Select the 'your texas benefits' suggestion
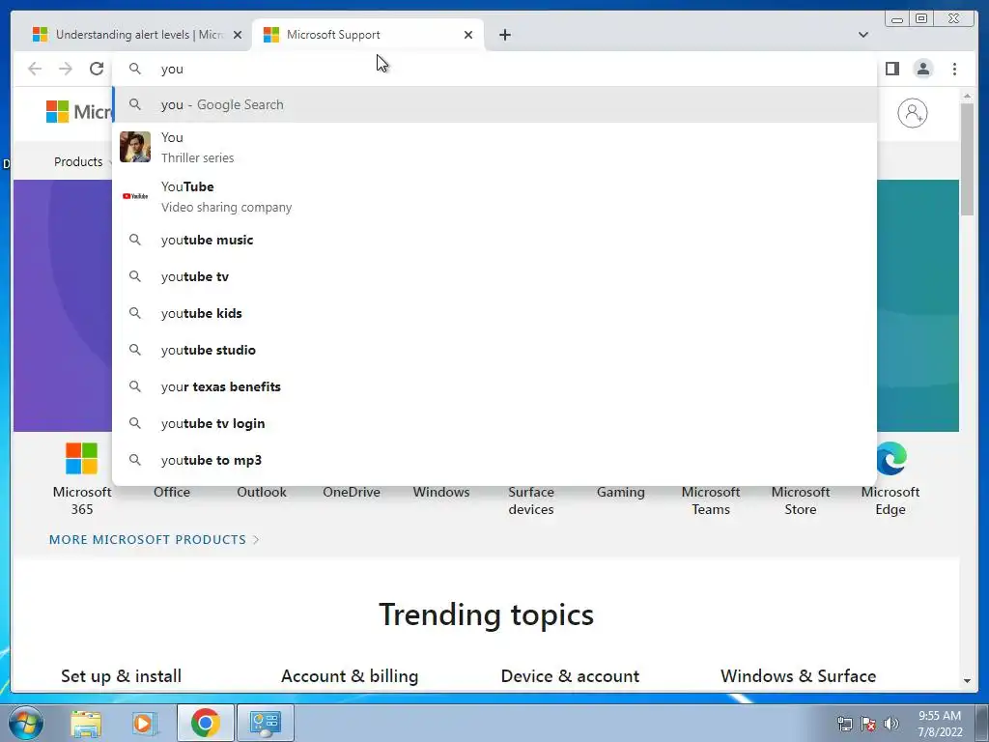989x742 pixels. [x=494, y=386]
